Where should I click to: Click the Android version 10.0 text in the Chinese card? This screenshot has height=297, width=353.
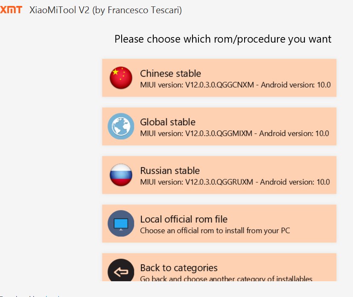click(296, 85)
